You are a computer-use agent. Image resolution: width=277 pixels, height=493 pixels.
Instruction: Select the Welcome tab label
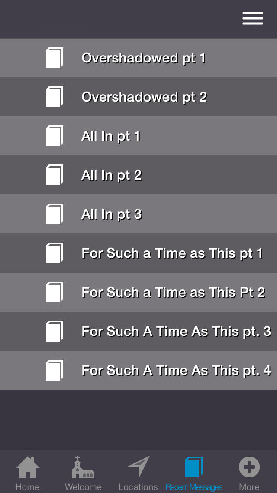[83, 487]
